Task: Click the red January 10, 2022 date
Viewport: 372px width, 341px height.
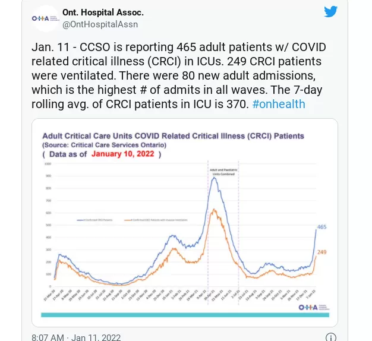Action: coord(123,154)
